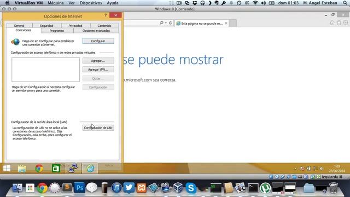Screen dimensions: 350x197
Task: Click the M. Angel Esteban user menu
Action: 320,3
